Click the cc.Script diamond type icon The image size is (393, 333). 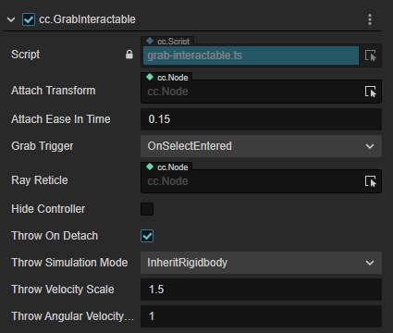point(150,41)
